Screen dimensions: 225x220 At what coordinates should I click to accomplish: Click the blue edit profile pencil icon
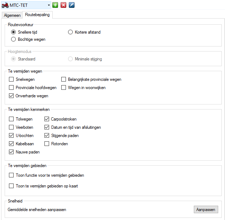72,5
